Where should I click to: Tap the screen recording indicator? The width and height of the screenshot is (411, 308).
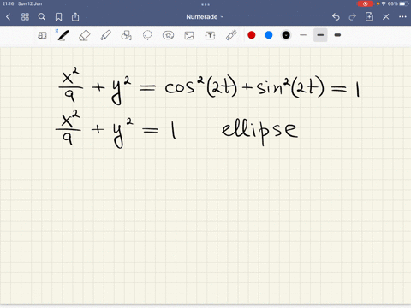click(365, 3)
